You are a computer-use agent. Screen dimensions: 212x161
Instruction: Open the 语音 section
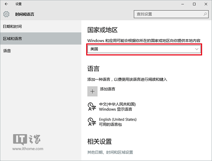point(41,51)
